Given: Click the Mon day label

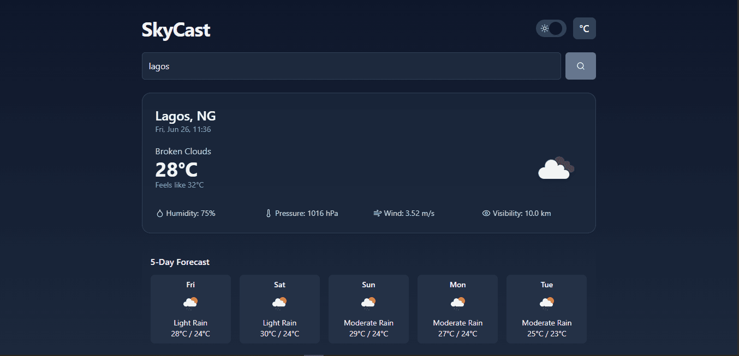Looking at the screenshot, I should pos(457,285).
